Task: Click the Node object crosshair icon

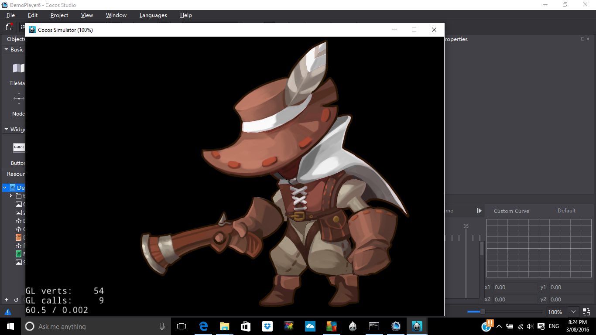Action: coord(19,98)
